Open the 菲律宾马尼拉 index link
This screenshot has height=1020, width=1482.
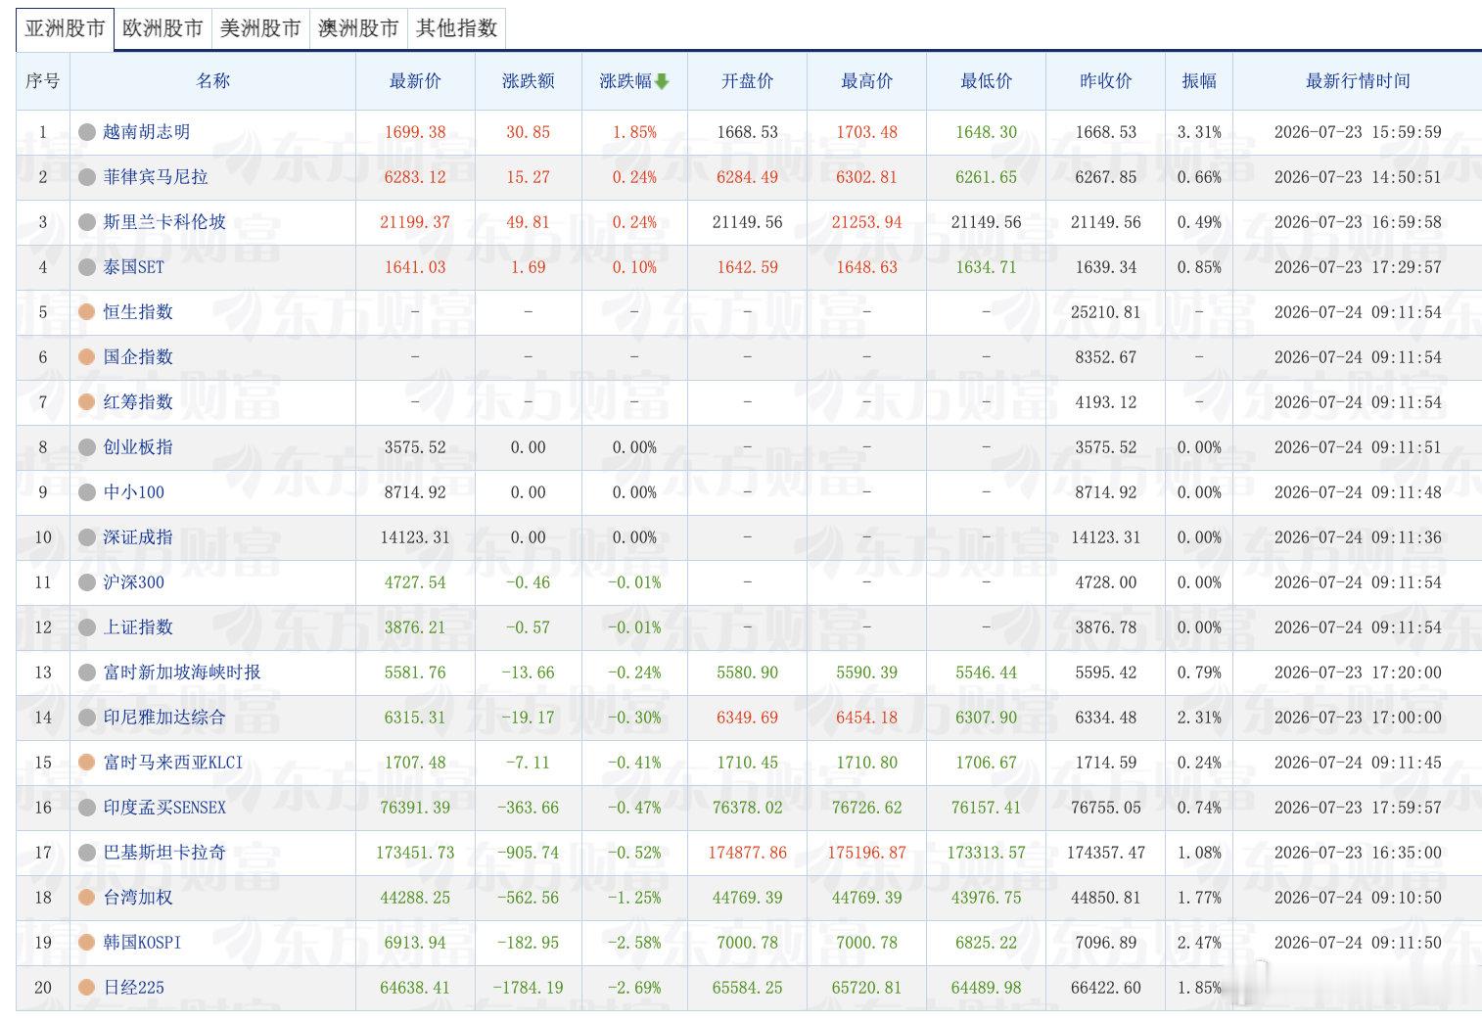coord(156,177)
